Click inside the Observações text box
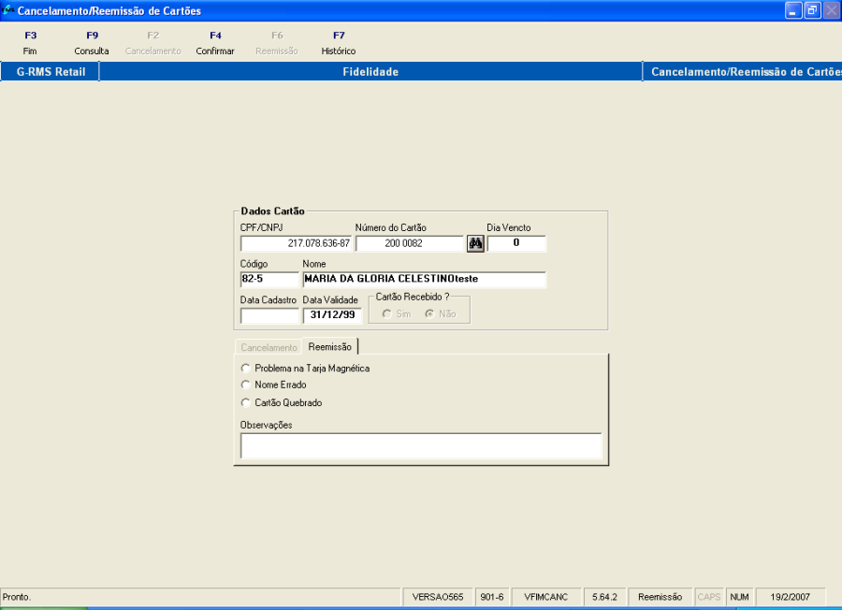 (421, 446)
